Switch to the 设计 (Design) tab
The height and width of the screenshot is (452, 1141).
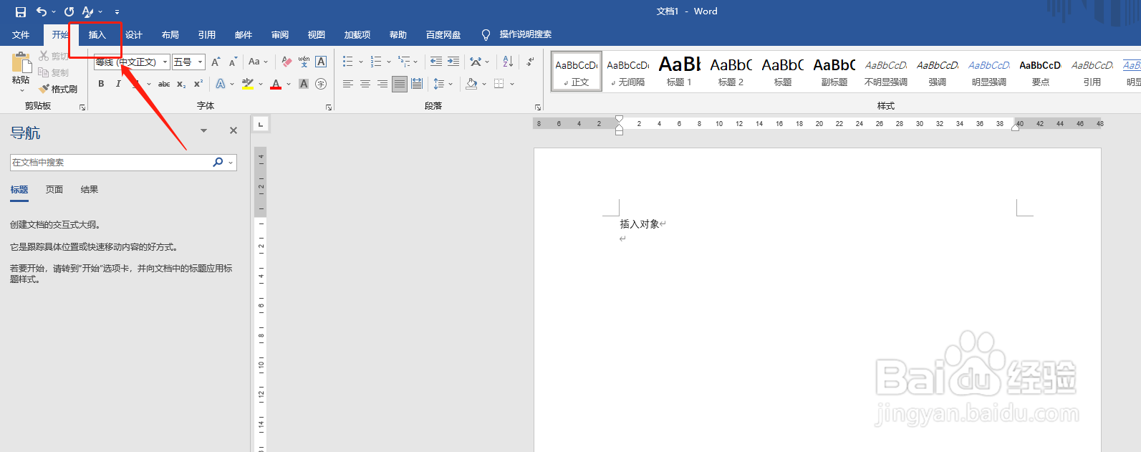(134, 35)
